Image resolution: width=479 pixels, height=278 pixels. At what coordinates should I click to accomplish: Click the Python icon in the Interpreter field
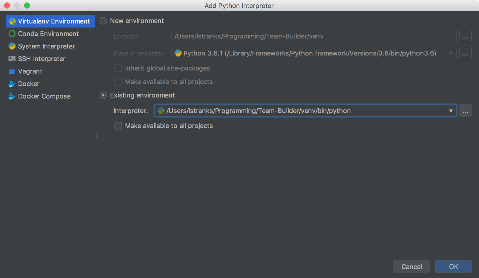tap(161, 111)
